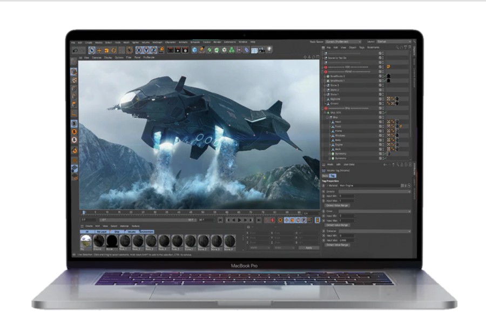
Task: Toggle the X axis lock
Action: tap(139, 50)
